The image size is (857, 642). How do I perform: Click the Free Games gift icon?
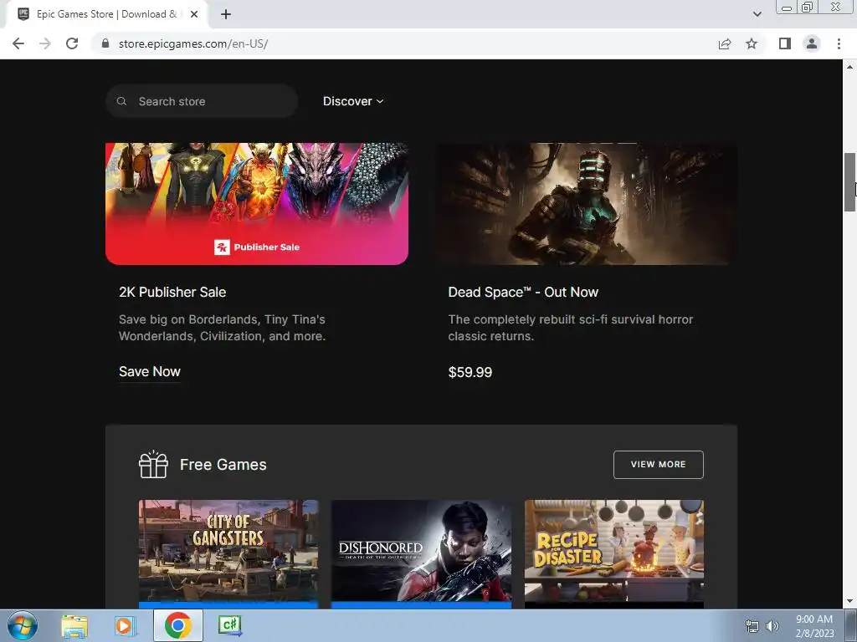click(x=153, y=465)
